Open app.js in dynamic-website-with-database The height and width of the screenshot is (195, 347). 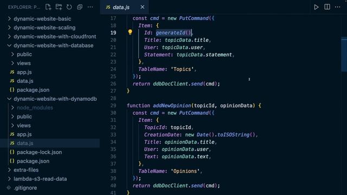tap(24, 72)
